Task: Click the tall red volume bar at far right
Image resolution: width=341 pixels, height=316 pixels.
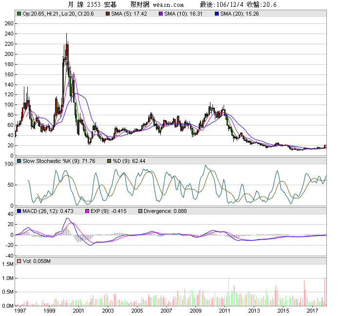Action: coord(325,292)
